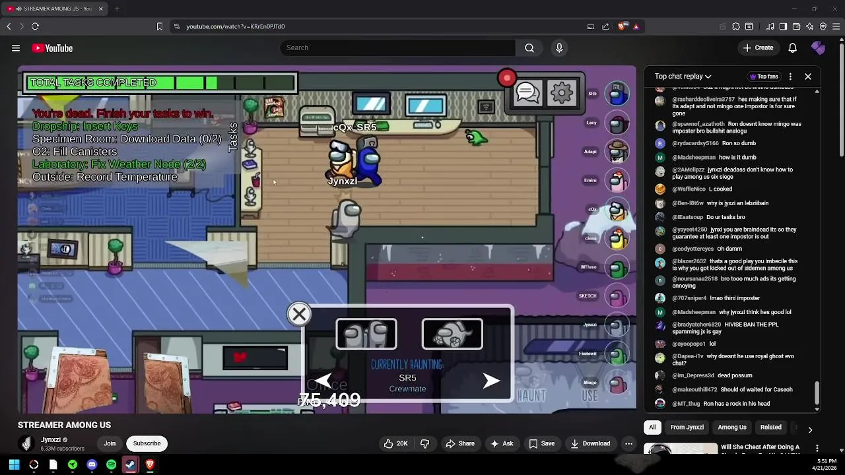Click the media playlist music note icon
This screenshot has height=475, width=845.
coord(770,26)
